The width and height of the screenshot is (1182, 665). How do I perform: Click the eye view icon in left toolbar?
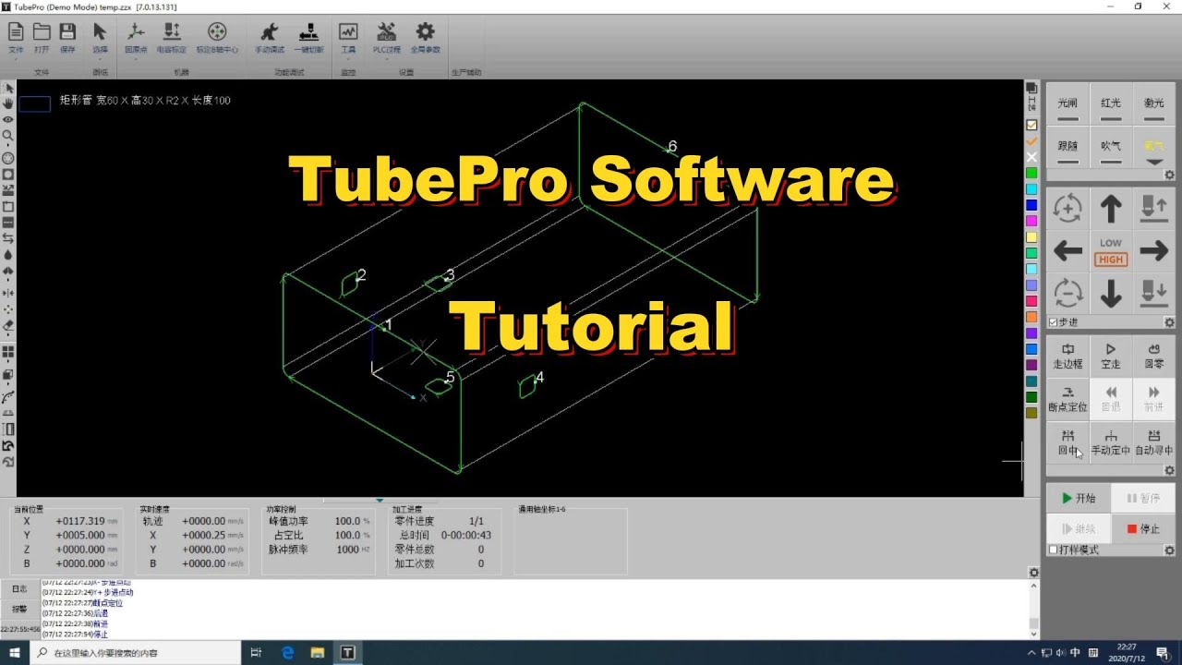coord(8,119)
